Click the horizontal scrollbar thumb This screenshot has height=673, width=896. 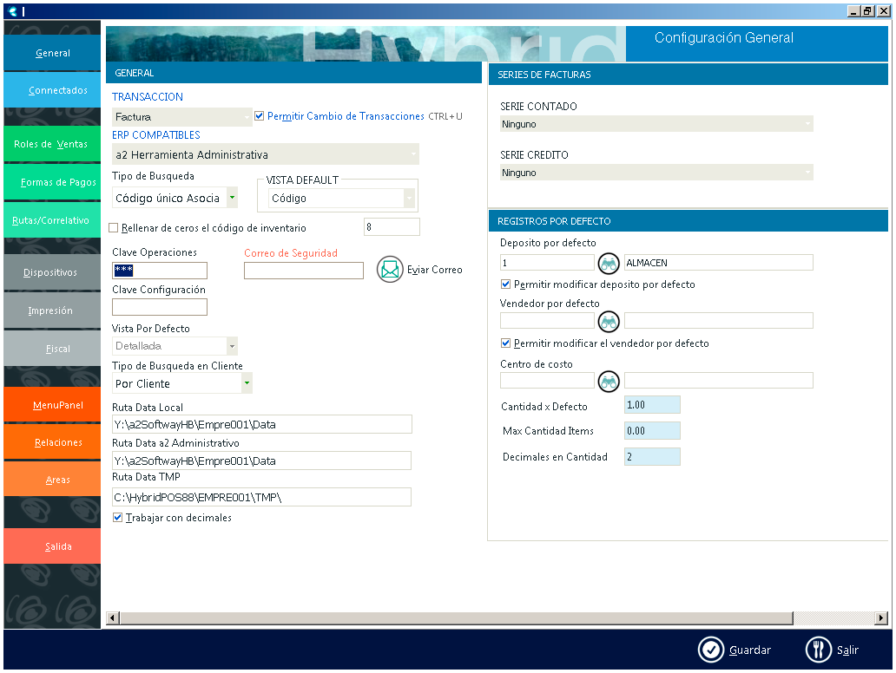tap(456, 617)
